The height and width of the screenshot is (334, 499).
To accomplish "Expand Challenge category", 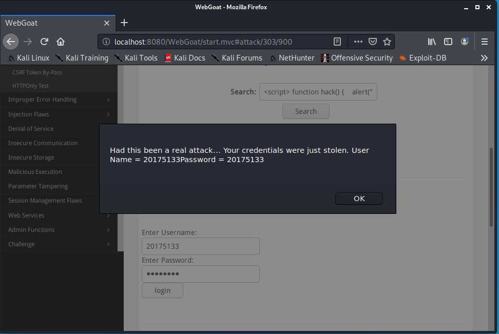I will pyautogui.click(x=59, y=244).
